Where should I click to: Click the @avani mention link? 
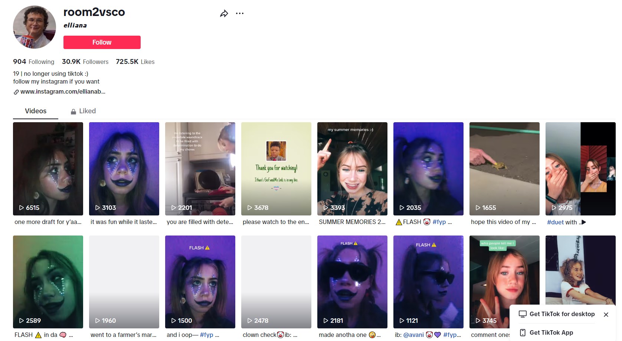(413, 335)
